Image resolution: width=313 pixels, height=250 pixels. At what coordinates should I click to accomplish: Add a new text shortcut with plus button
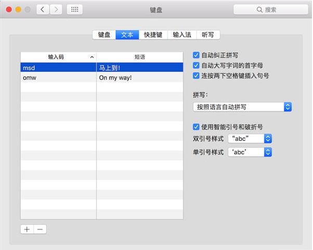[27, 229]
